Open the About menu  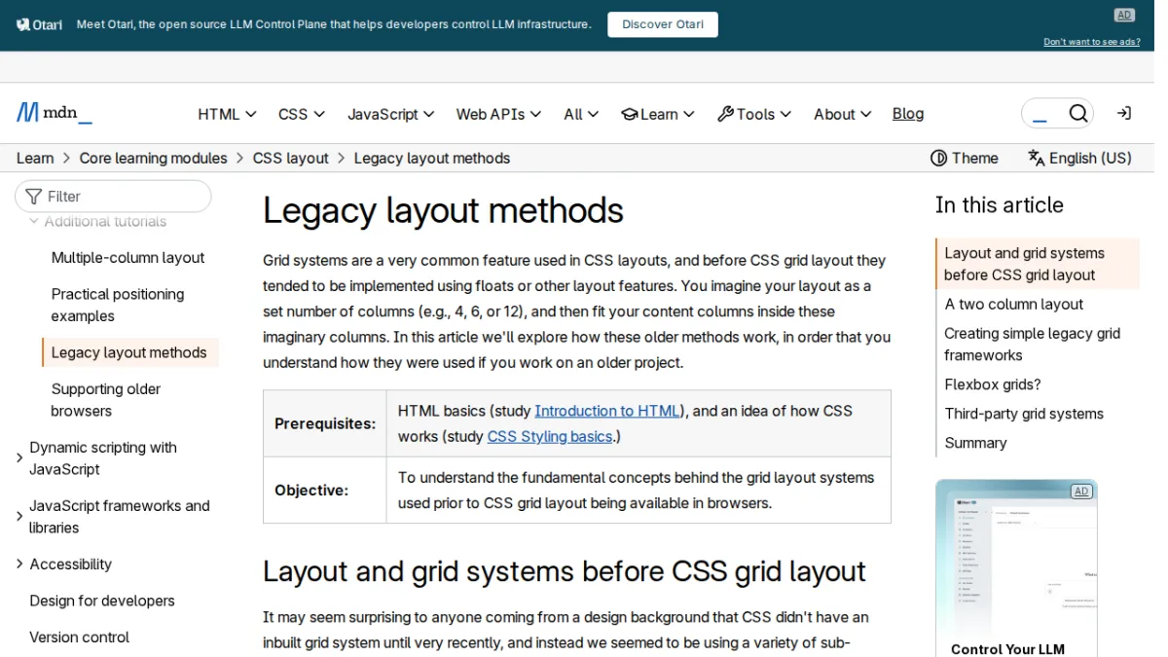843,114
